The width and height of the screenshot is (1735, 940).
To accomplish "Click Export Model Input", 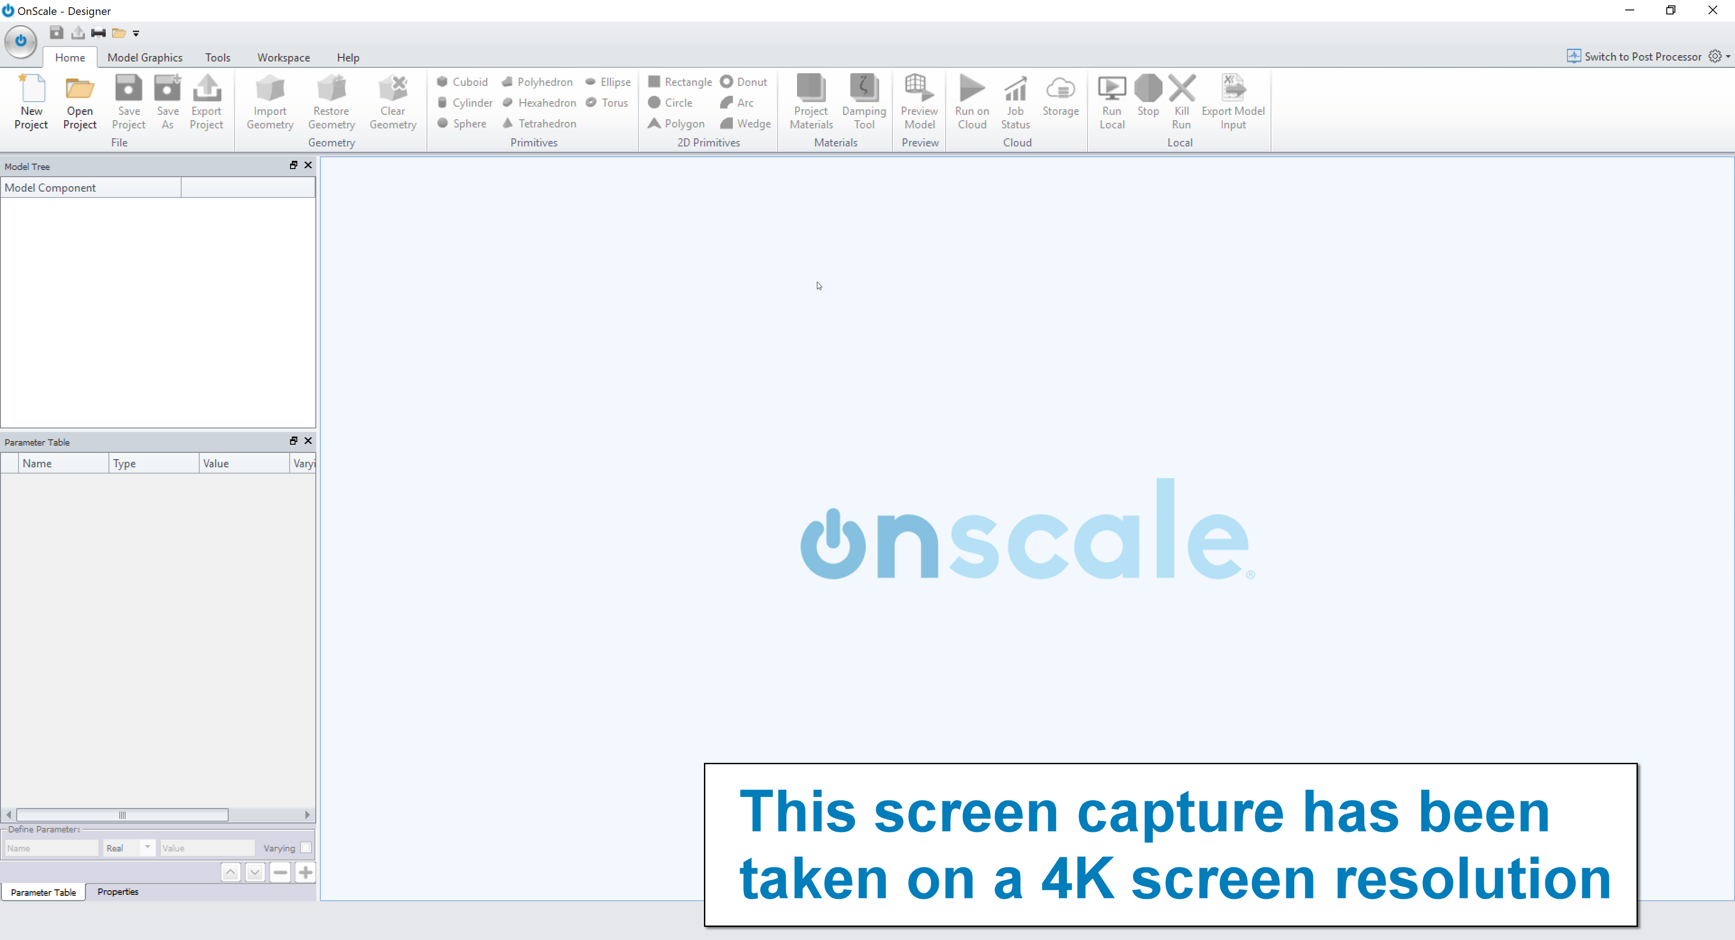I will 1233,102.
